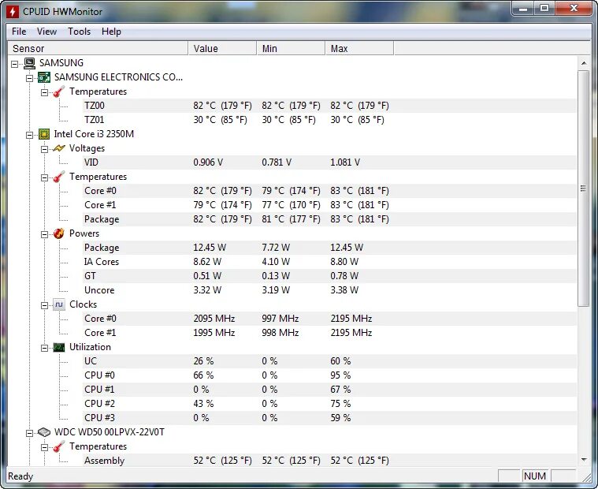Click the thermometer icon under WDC drive
The image size is (598, 489).
coord(58,446)
